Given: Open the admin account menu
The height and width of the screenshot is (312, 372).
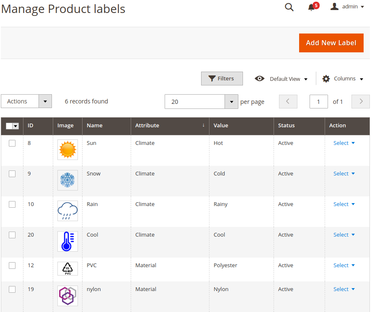Looking at the screenshot, I should coord(351,7).
